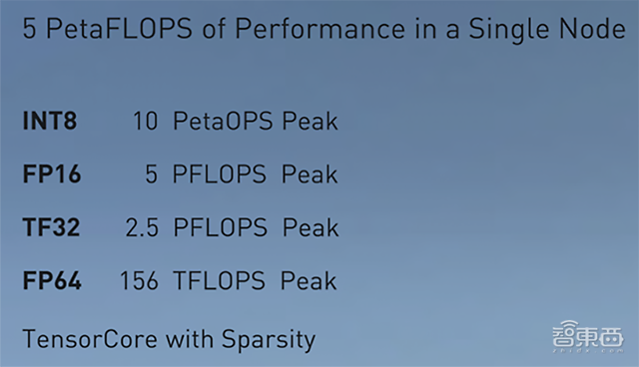Click the value 10 in INT8 row

coord(146,121)
